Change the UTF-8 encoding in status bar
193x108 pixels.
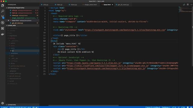(174, 107)
